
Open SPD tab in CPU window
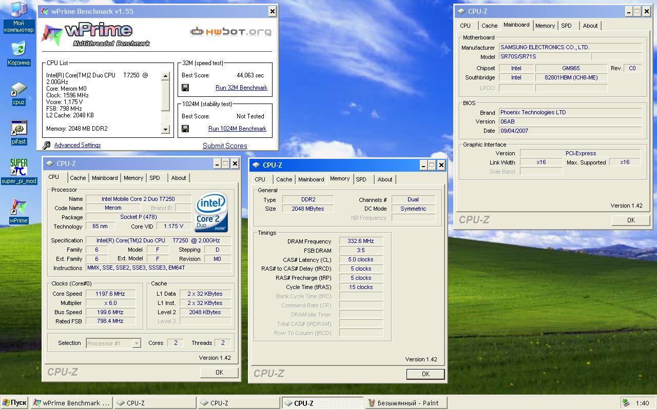pos(155,178)
